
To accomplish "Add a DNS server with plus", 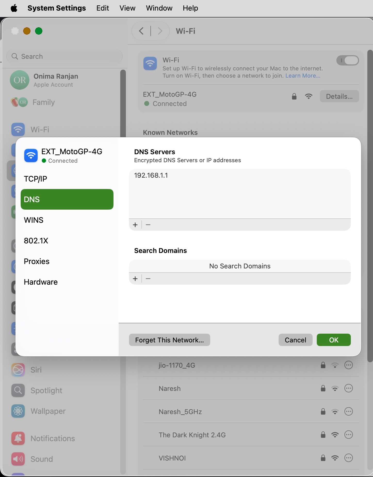I will pyautogui.click(x=135, y=225).
